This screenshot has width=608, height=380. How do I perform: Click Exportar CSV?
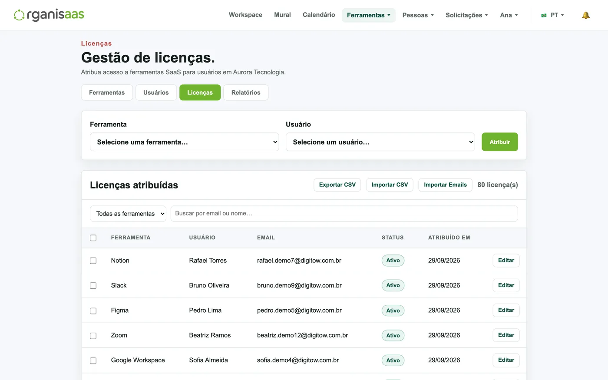point(337,185)
